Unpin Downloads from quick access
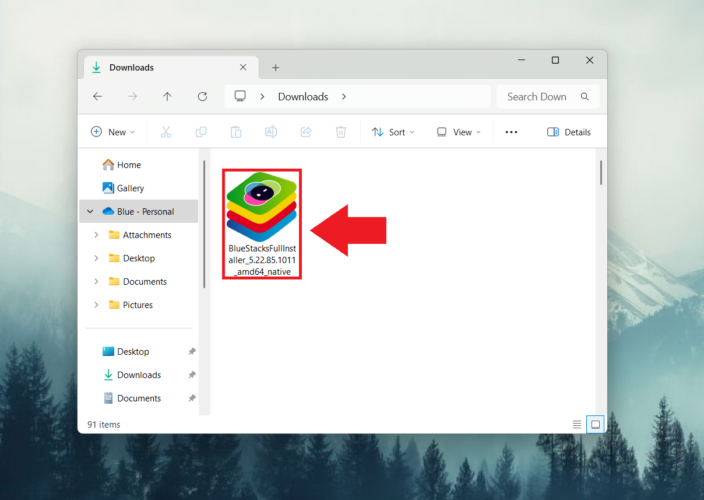Screen dimensions: 704x500 [x=192, y=375]
